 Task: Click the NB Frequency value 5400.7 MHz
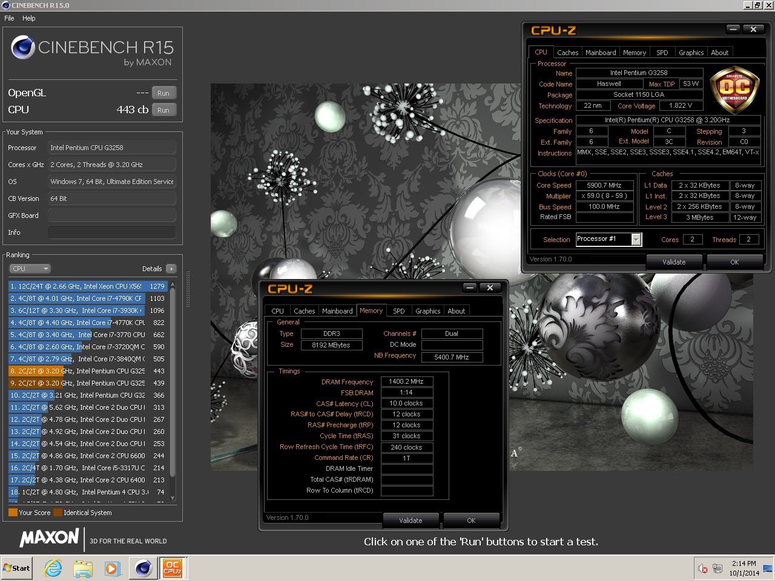point(452,357)
